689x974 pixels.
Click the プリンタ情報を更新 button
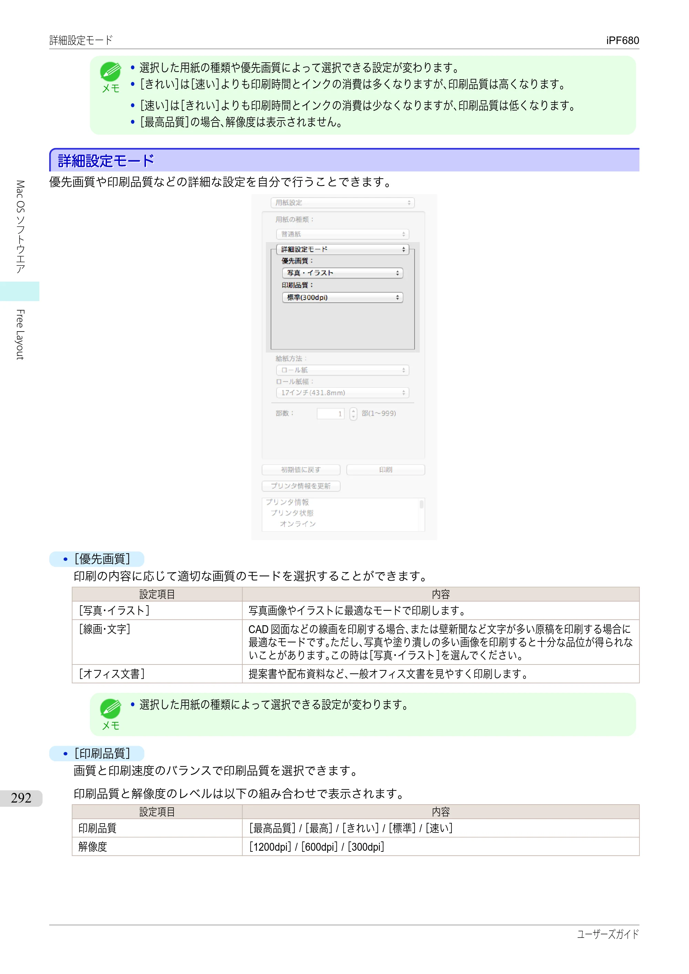tap(301, 486)
